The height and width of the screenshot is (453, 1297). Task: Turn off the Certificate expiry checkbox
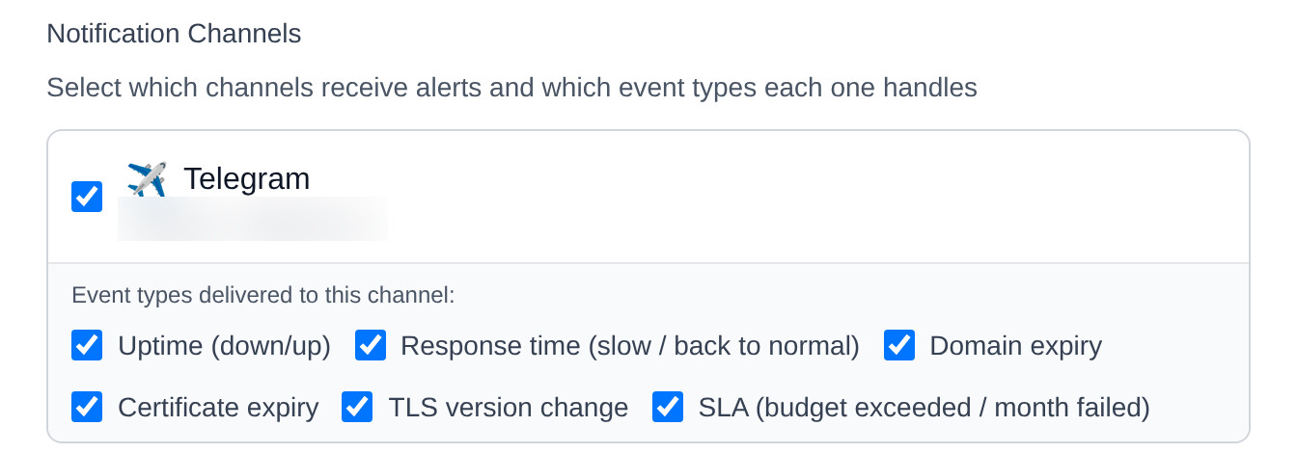coord(87,407)
